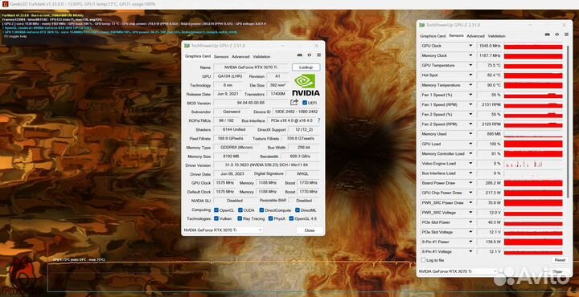Click the Device ID value field
This screenshot has width=579, height=297.
click(296, 112)
